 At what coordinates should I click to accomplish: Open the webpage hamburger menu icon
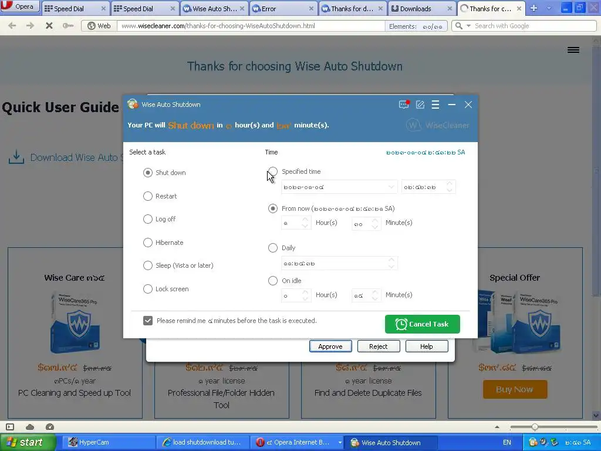point(573,50)
